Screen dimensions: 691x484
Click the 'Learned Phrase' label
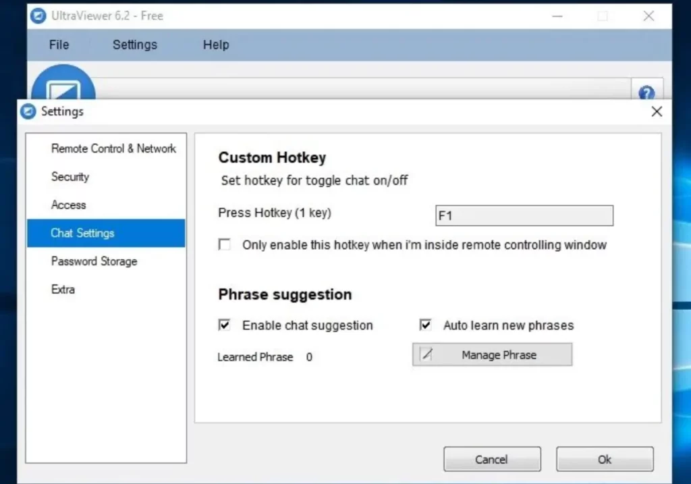pyautogui.click(x=255, y=357)
